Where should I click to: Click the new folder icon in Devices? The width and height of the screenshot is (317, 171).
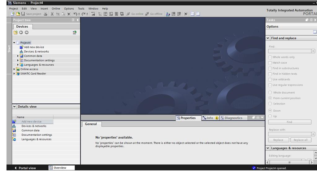15,32
